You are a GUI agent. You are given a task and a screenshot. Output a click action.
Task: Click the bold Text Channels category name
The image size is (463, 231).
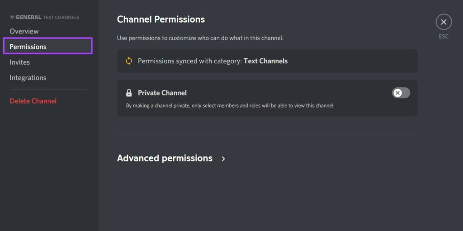(x=265, y=61)
